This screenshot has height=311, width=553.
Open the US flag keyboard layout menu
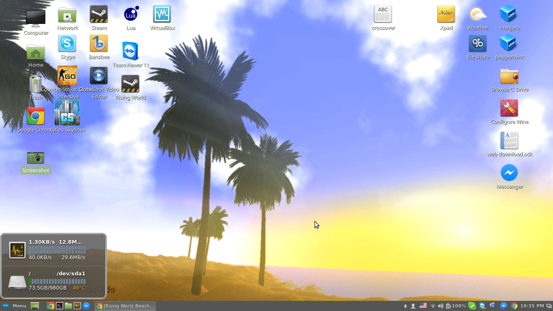[x=423, y=306]
